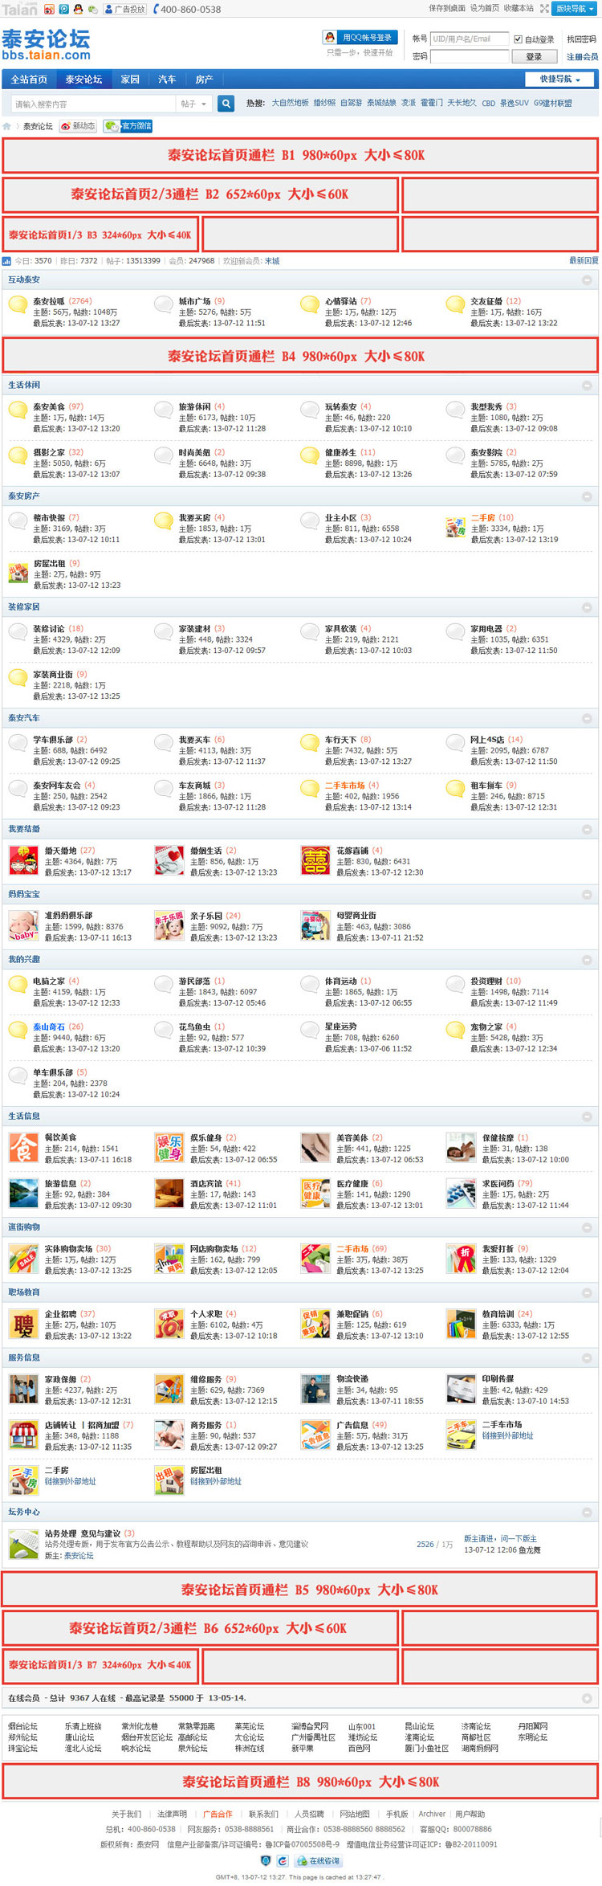This screenshot has width=602, height=1886.
Task: Click the search content input field
Action: [x=92, y=104]
